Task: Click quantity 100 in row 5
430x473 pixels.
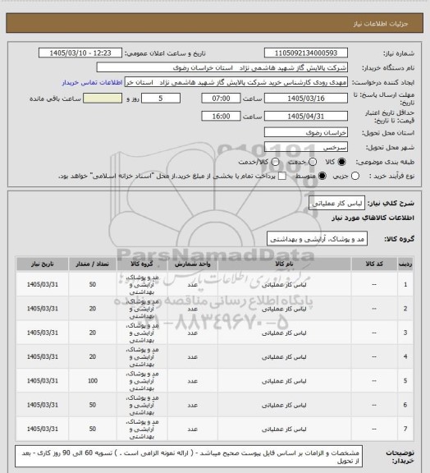Action: click(93, 381)
